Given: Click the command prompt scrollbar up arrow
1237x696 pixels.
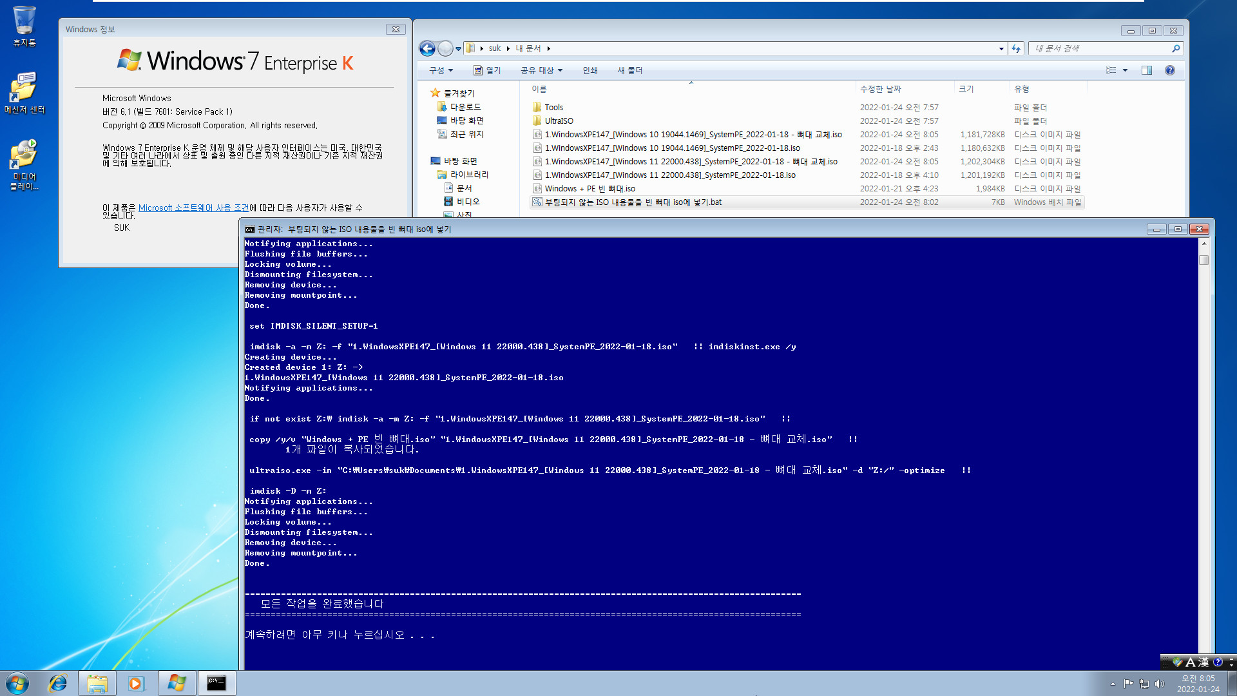Looking at the screenshot, I should [x=1203, y=244].
